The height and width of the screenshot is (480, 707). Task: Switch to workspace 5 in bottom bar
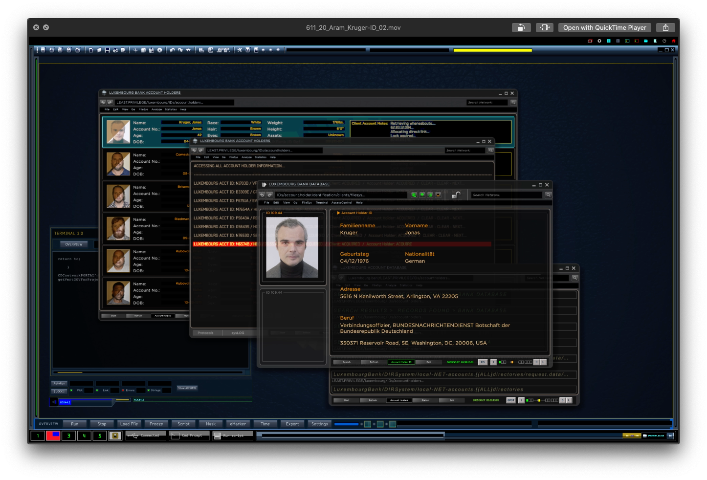pyautogui.click(x=100, y=436)
